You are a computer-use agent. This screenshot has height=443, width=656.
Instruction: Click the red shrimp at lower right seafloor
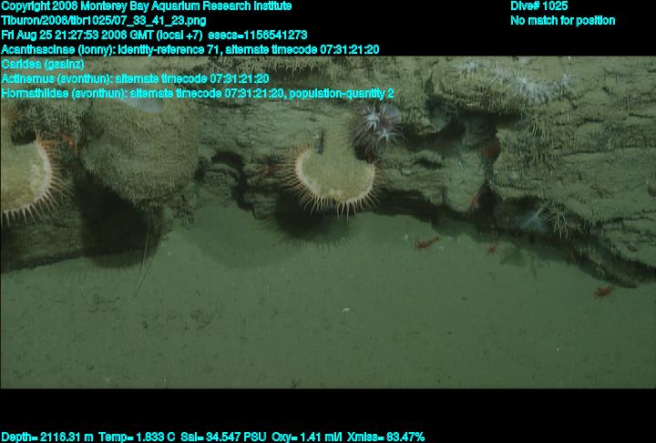[603, 292]
